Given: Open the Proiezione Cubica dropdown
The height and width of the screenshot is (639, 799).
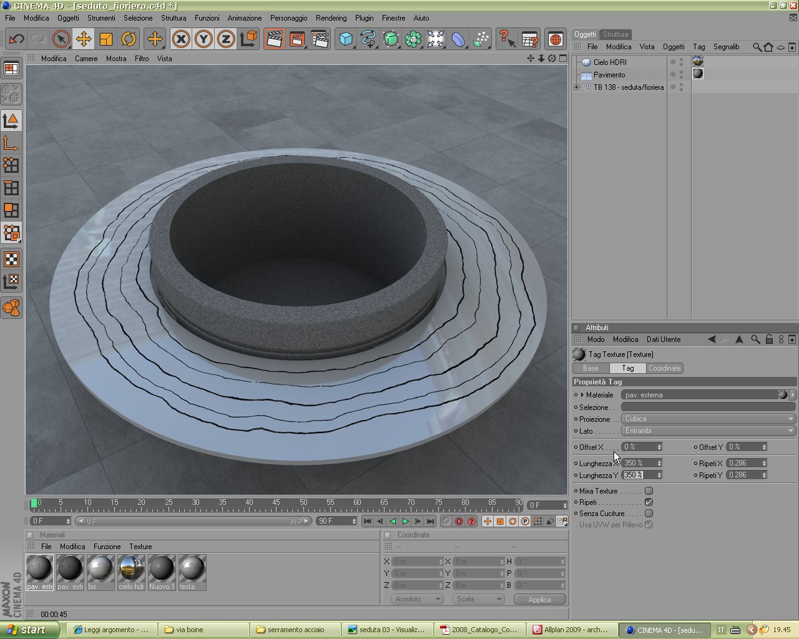Looking at the screenshot, I should (708, 419).
